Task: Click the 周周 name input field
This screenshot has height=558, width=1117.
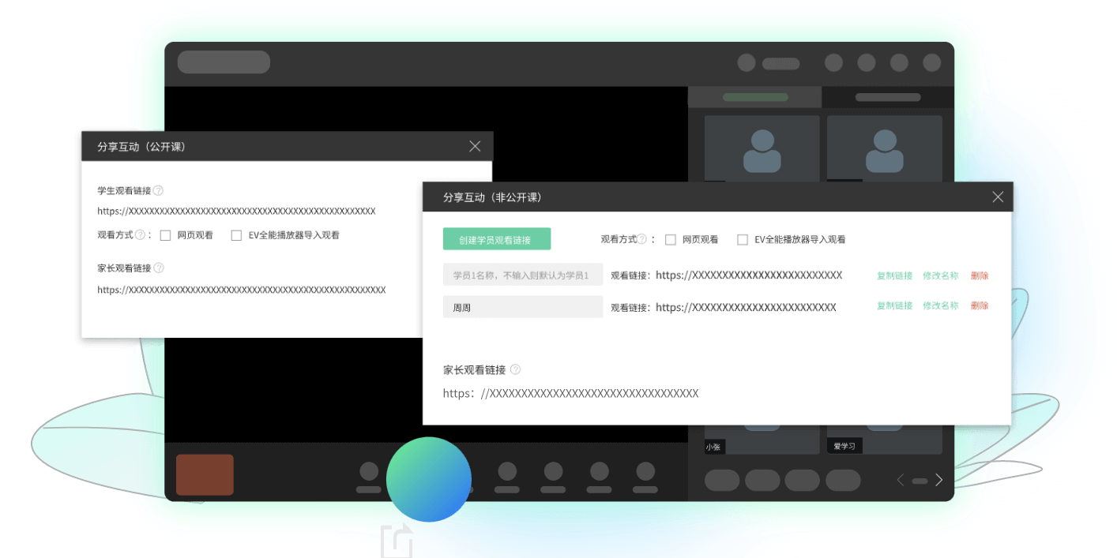Action: pos(522,305)
